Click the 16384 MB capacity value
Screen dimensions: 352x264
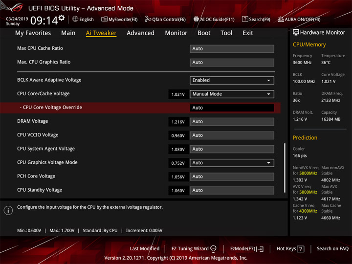(x=330, y=119)
